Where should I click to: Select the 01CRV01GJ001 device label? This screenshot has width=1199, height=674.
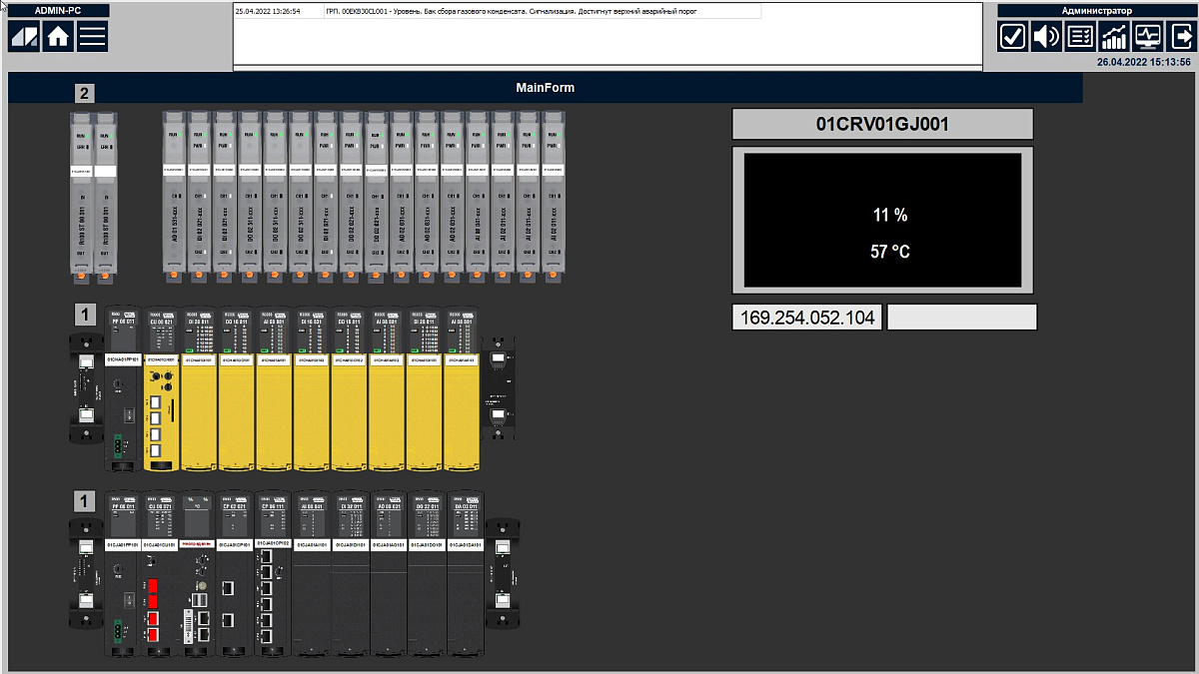[x=882, y=125]
